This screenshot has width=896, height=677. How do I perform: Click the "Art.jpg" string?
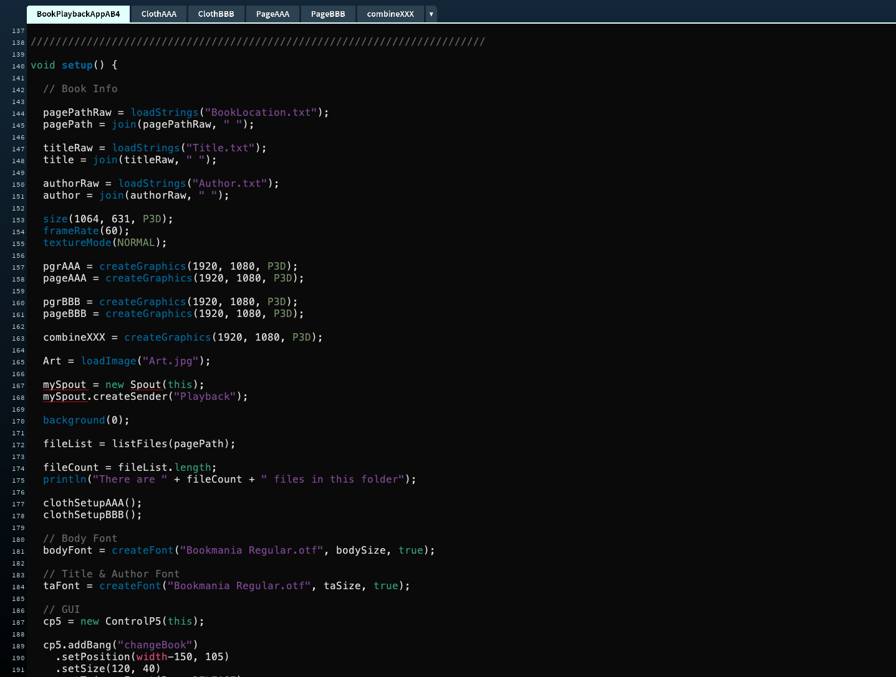pos(171,361)
